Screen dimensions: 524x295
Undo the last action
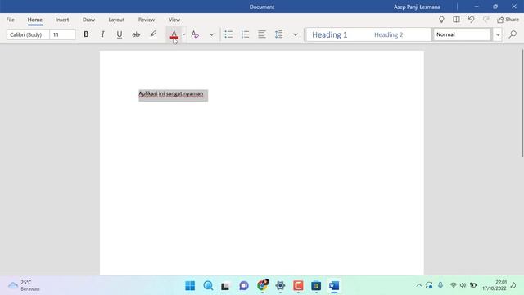tap(472, 20)
